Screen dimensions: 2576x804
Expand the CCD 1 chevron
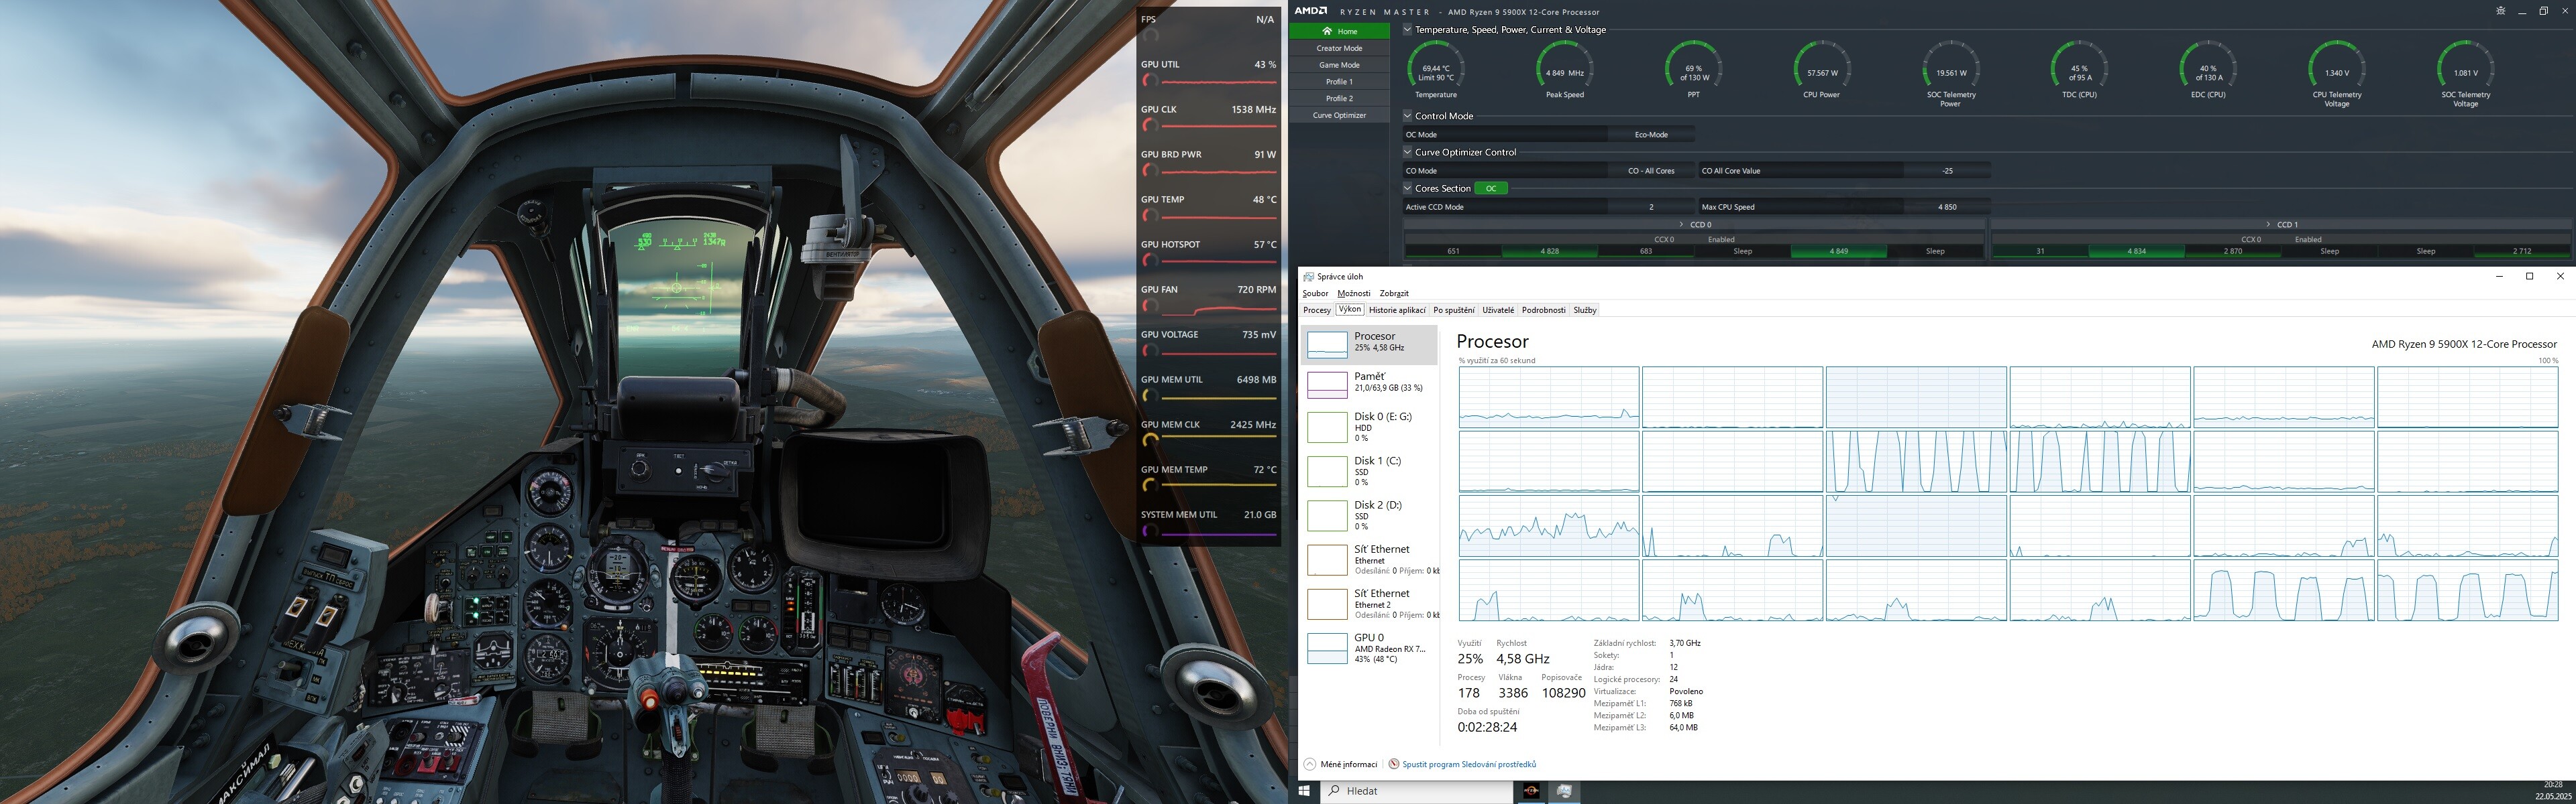coord(2269,224)
